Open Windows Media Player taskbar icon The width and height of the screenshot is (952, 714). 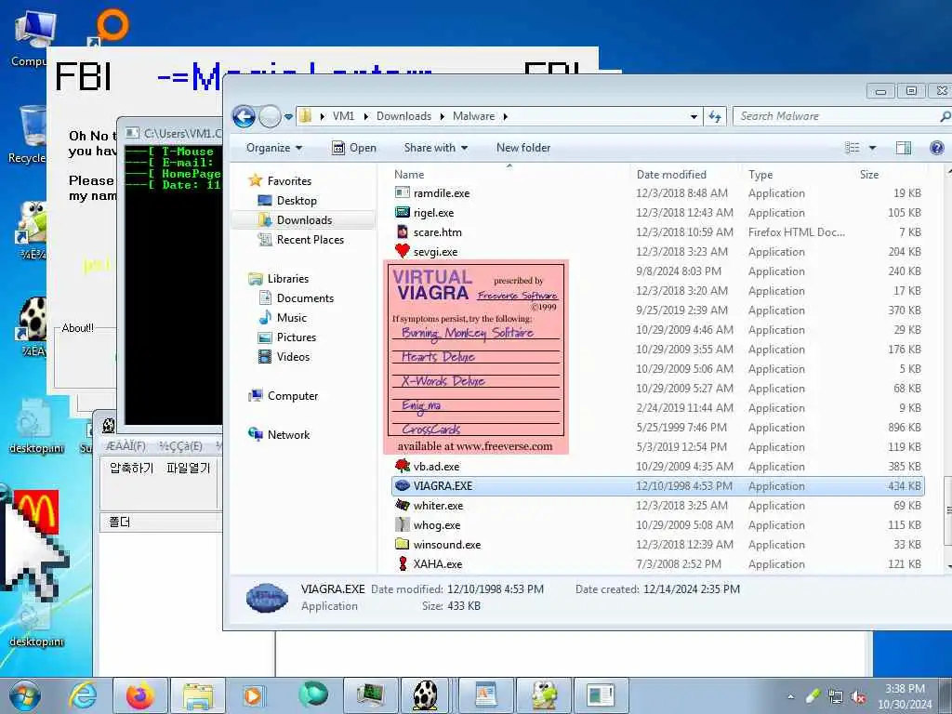254,695
